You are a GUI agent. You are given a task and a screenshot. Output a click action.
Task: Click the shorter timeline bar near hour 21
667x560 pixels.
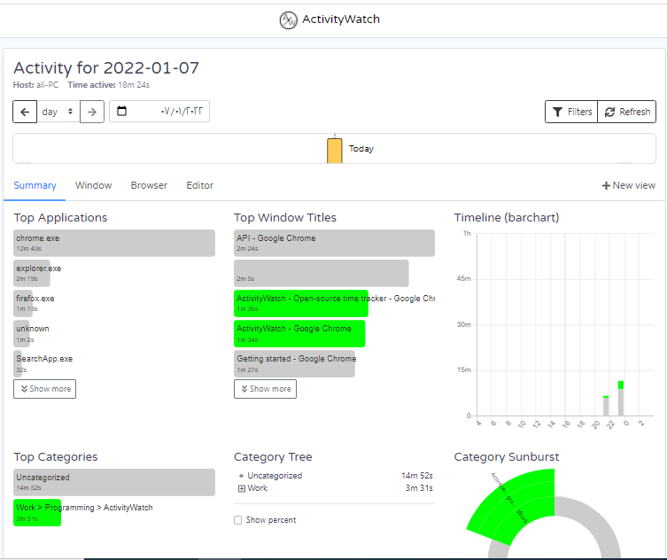pyautogui.click(x=606, y=406)
